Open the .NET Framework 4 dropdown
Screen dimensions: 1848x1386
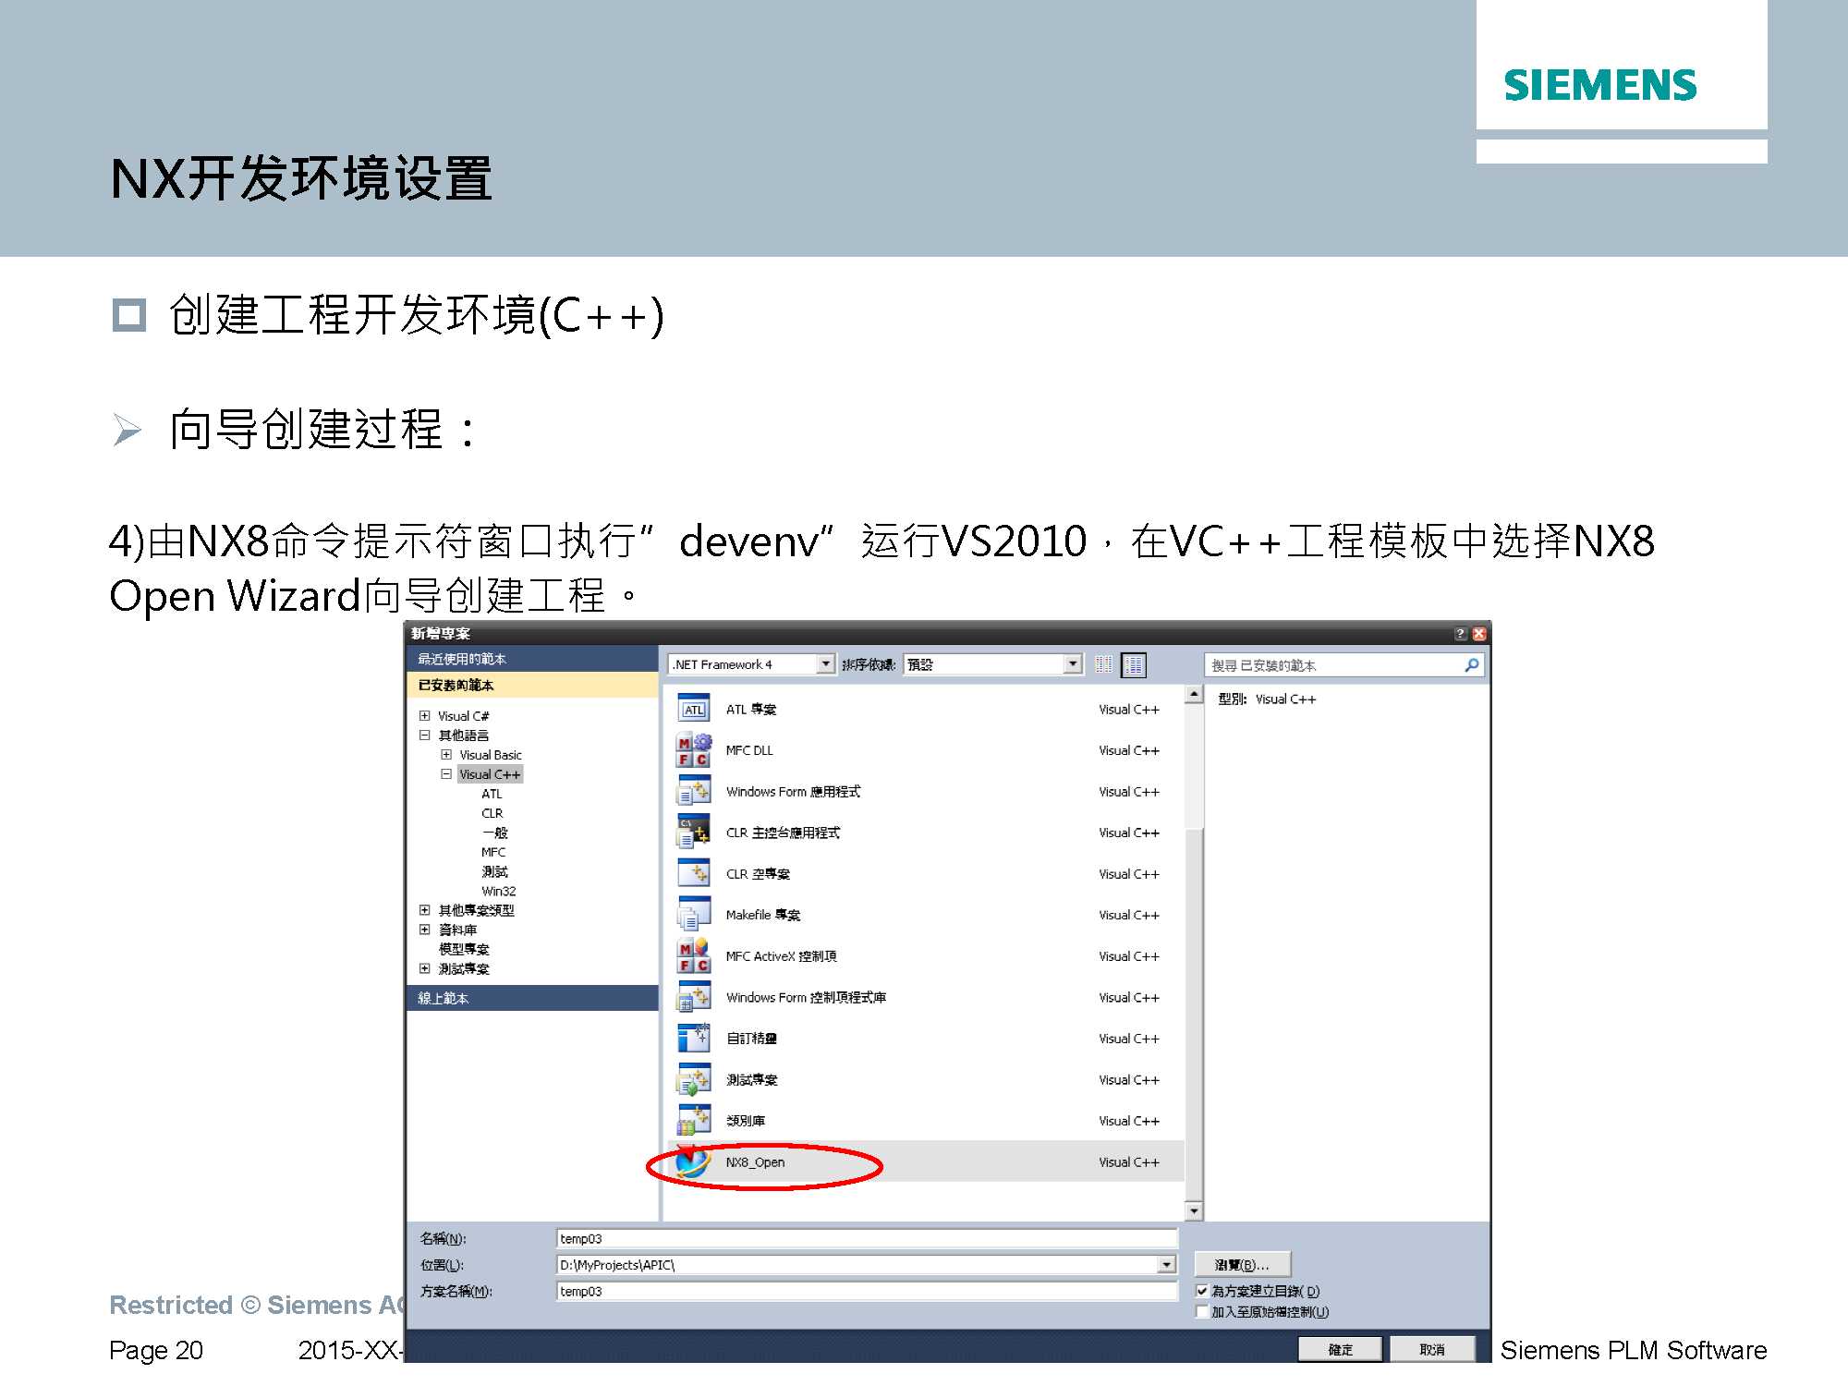click(826, 664)
